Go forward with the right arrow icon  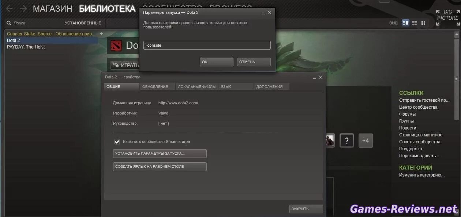23,8
